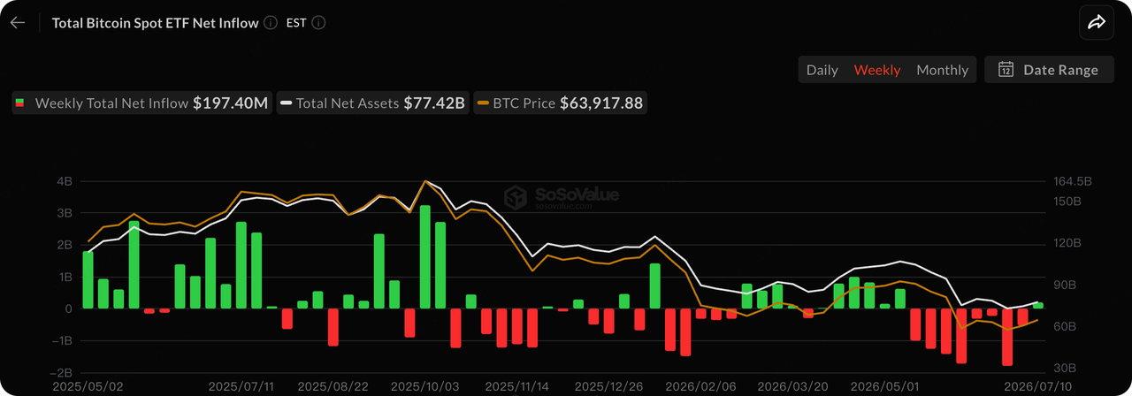The height and width of the screenshot is (396, 1132).
Task: Click the SoSoValue watermark logo
Action: click(x=562, y=197)
